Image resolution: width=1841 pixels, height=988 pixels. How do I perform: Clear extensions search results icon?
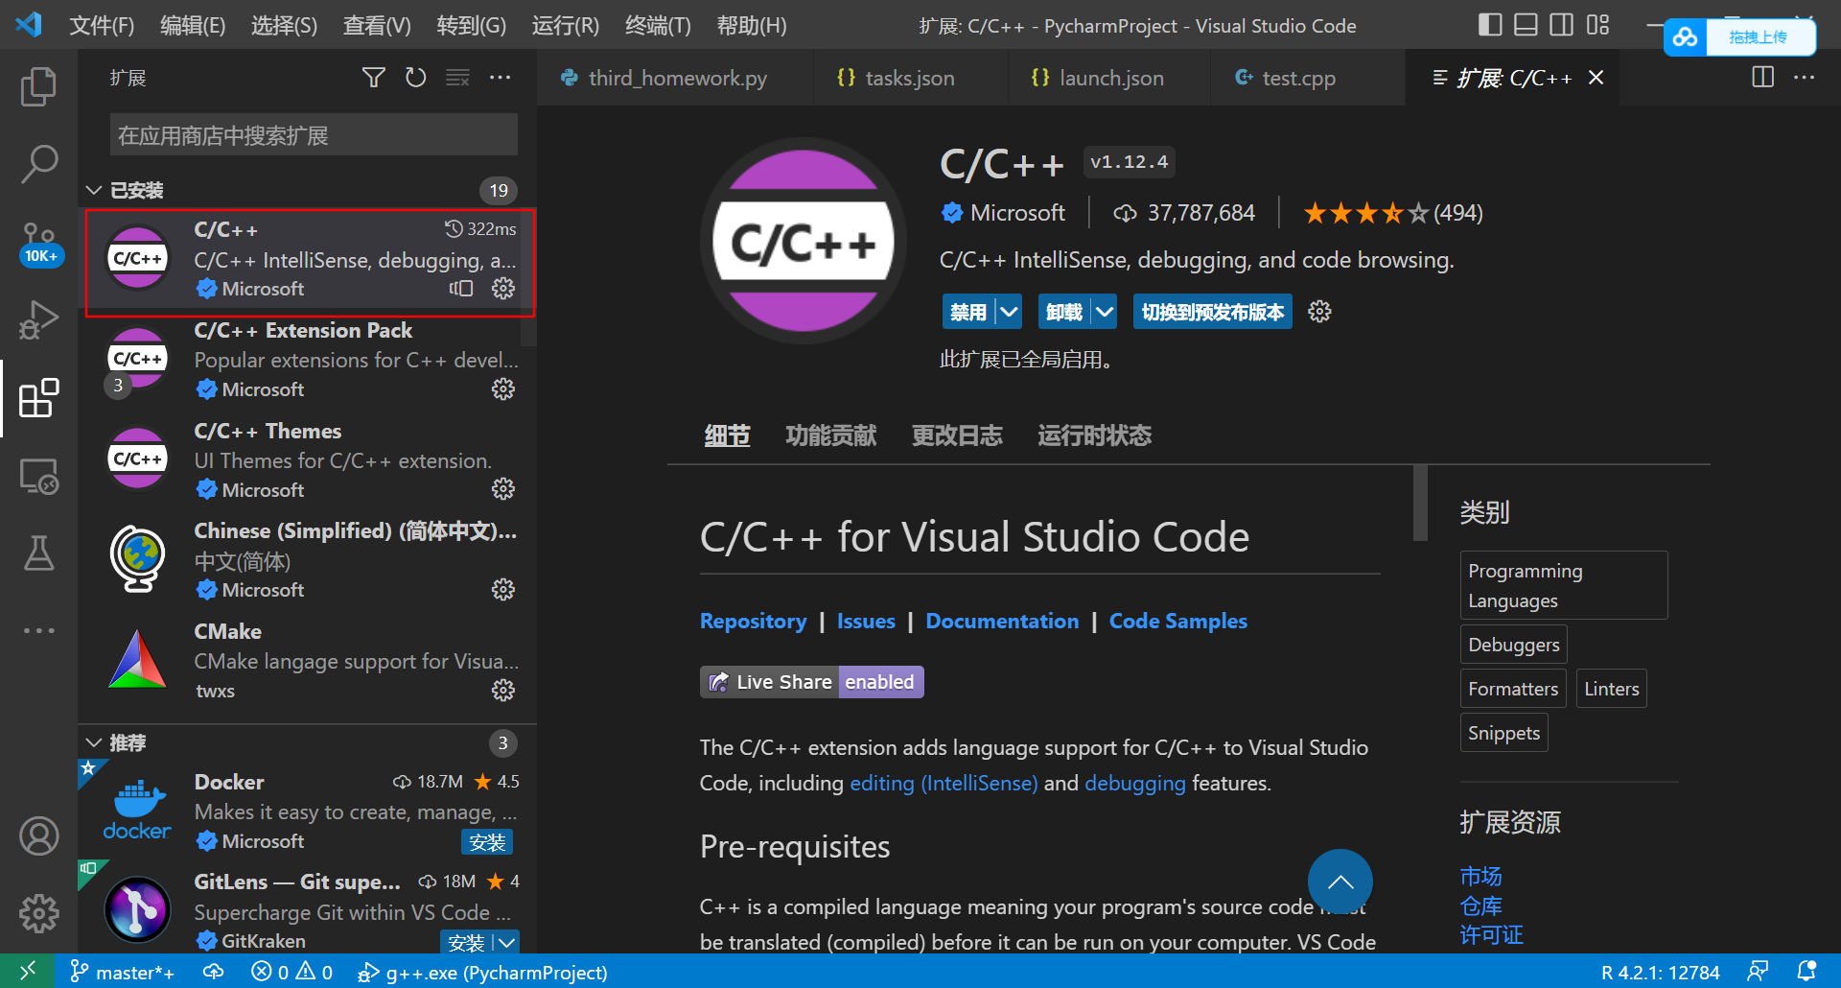click(x=457, y=78)
